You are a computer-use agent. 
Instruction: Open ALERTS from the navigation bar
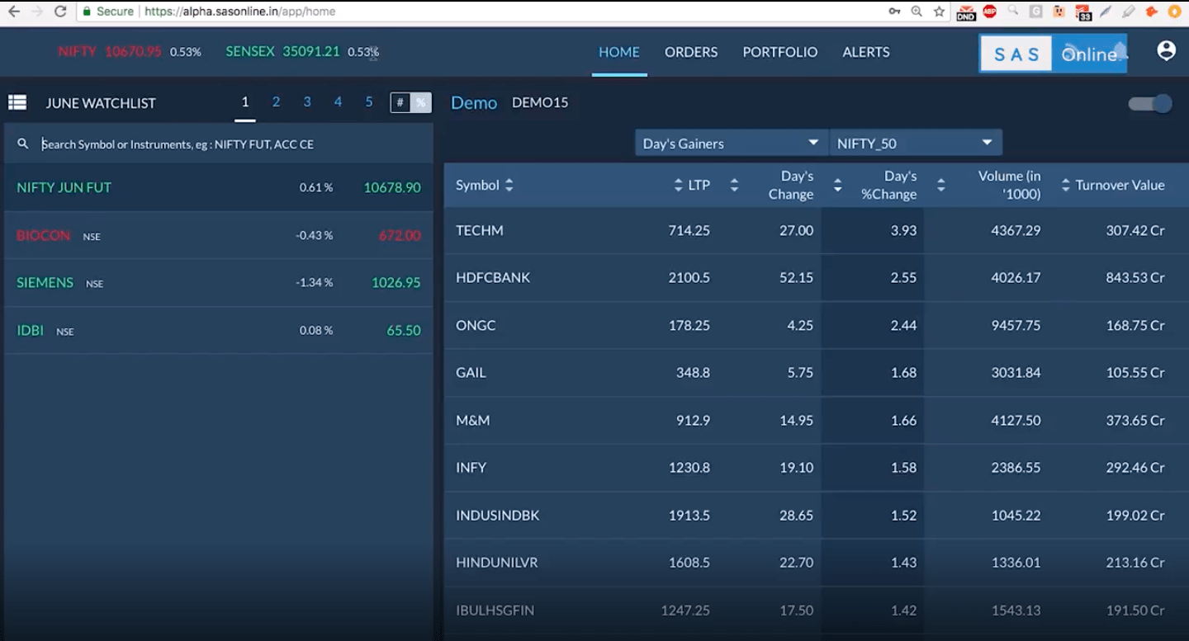[865, 52]
